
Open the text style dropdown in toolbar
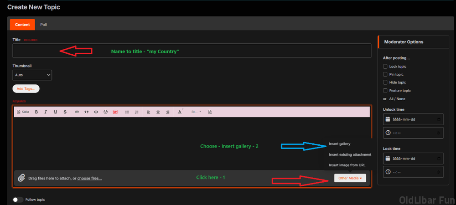click(196, 112)
